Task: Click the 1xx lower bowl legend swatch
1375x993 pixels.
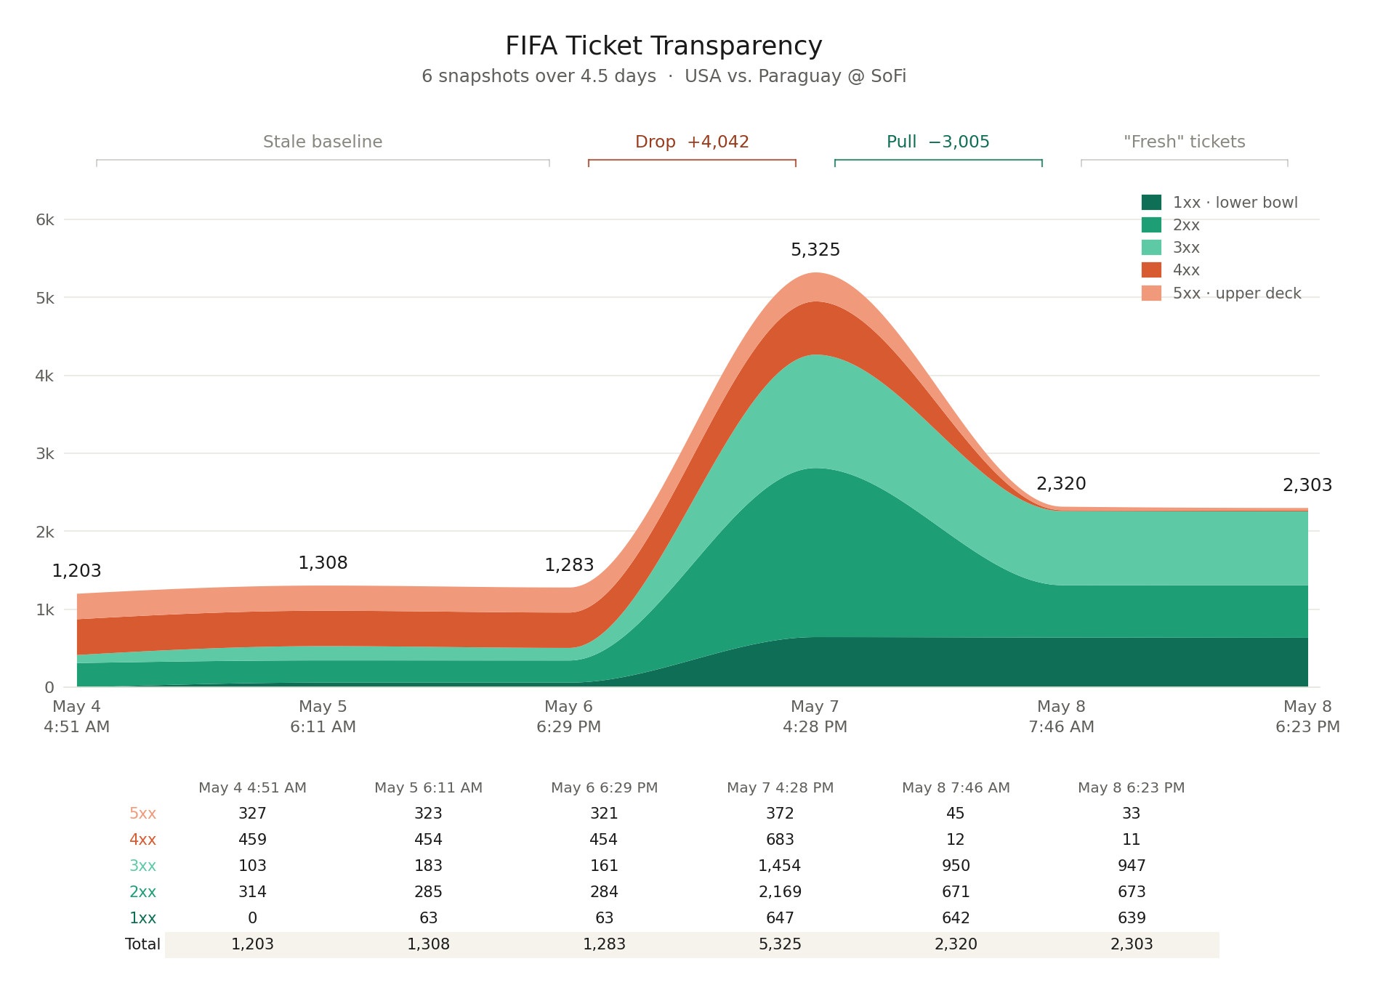Action: (x=1151, y=203)
